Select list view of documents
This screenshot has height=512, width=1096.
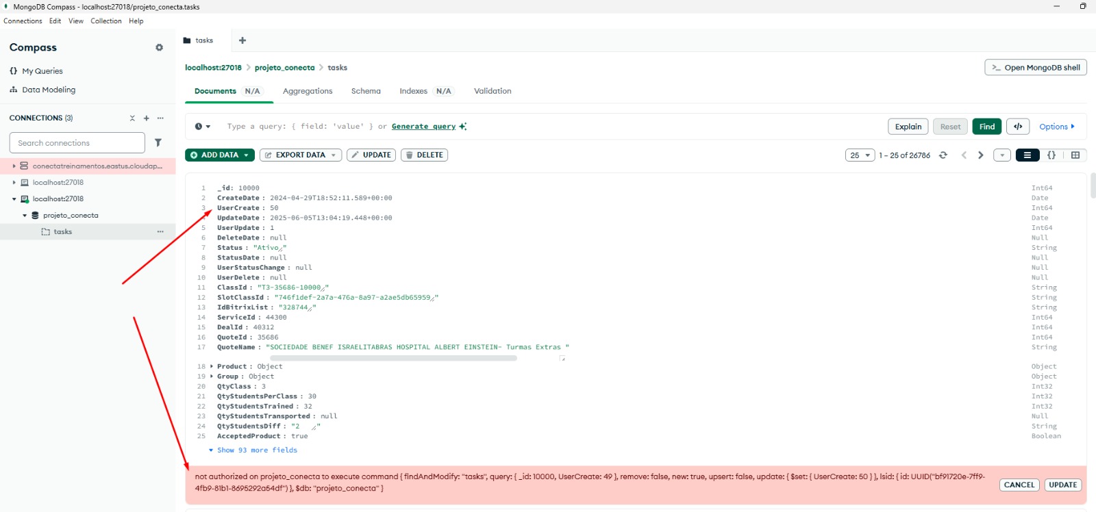pos(1027,155)
